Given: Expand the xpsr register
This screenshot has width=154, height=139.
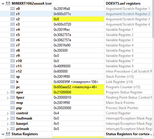Looking at the screenshot, I should pos(8,92).
